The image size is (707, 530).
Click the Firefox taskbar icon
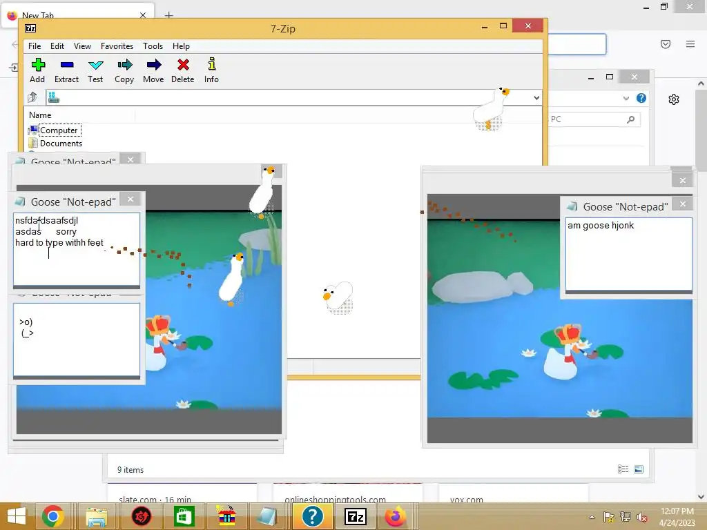point(396,516)
